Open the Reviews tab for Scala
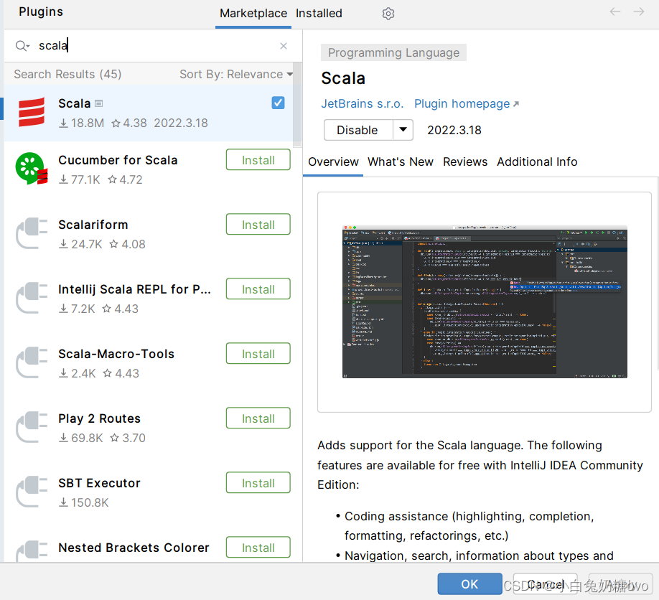 464,161
